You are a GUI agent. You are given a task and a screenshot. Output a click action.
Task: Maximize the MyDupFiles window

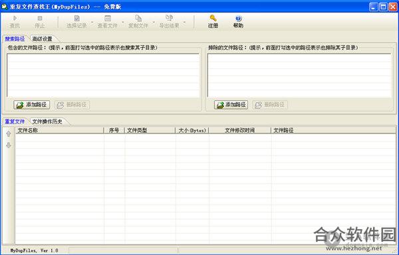coord(383,7)
